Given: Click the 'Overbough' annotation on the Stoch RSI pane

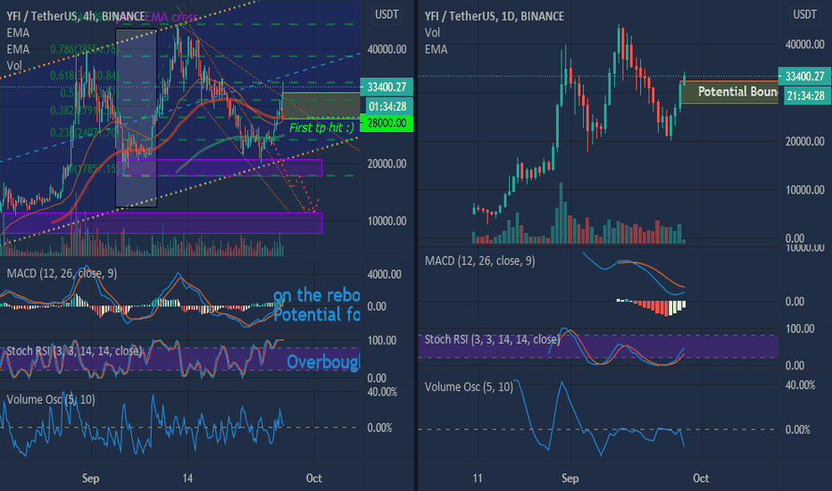Looking at the screenshot, I should coord(323,362).
